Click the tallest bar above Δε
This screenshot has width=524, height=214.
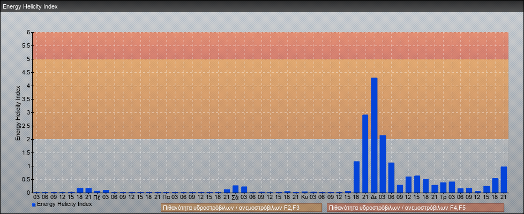tap(374, 135)
